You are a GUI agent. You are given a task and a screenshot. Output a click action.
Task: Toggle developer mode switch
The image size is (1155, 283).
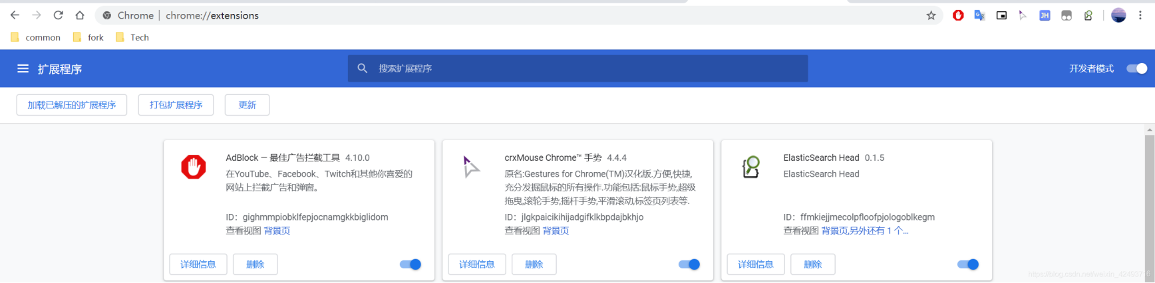pyautogui.click(x=1136, y=68)
